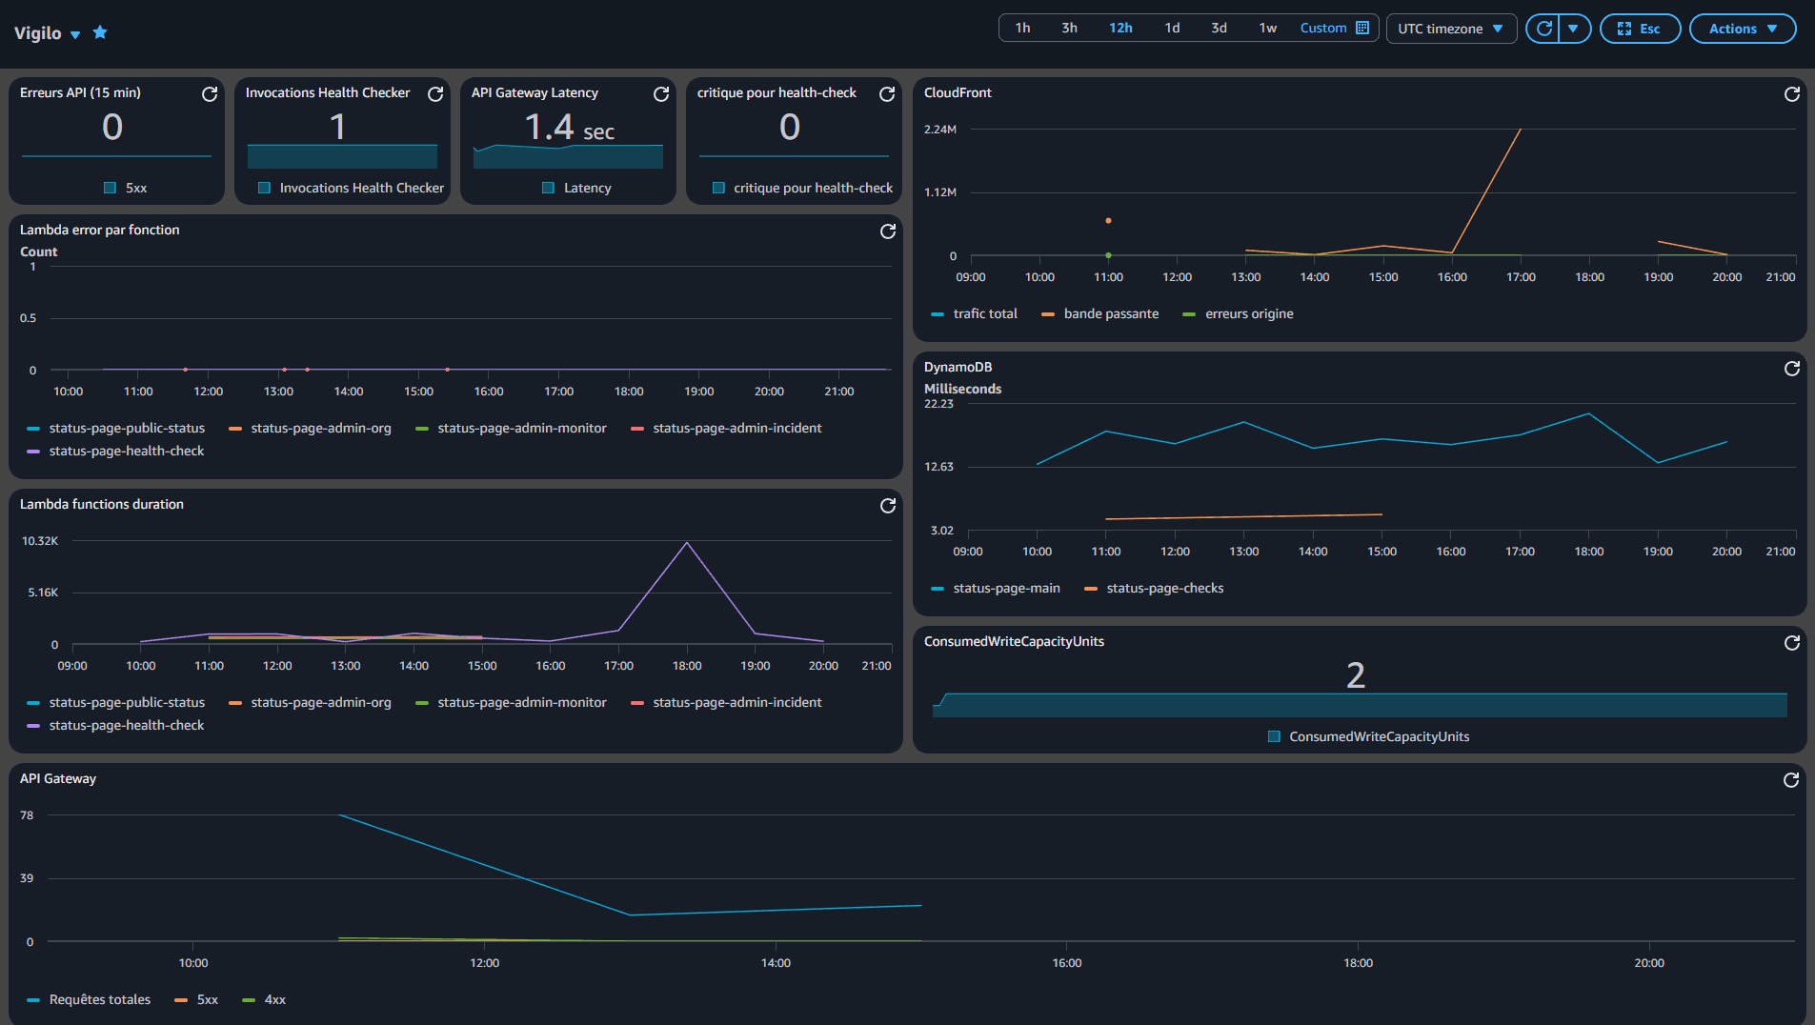
Task: Refresh the ConsumedWriteCapacityUnits widget
Action: (1790, 643)
